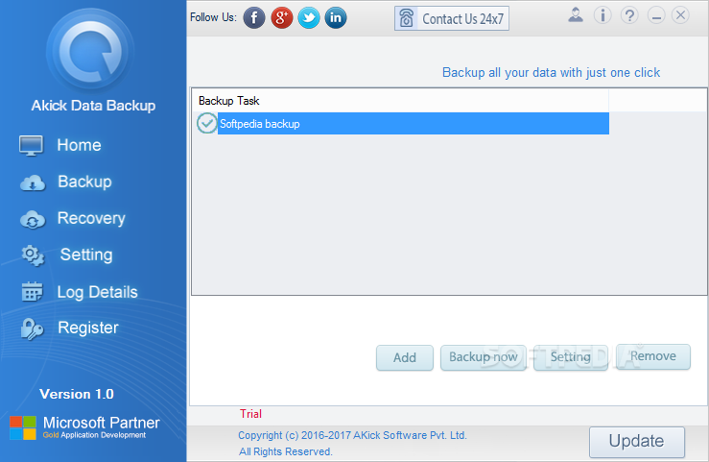The image size is (709, 462).
Task: Click the Backup Task column header
Action: (401, 101)
